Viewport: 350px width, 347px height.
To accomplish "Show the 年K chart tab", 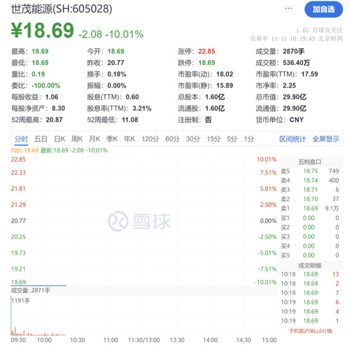I will pyautogui.click(x=129, y=139).
